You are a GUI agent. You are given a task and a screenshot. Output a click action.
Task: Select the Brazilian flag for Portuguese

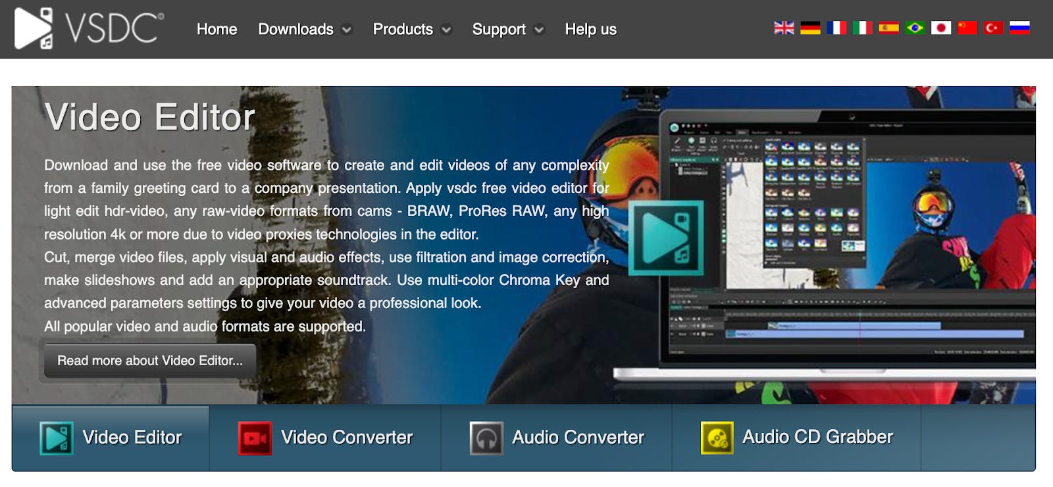coord(915,28)
